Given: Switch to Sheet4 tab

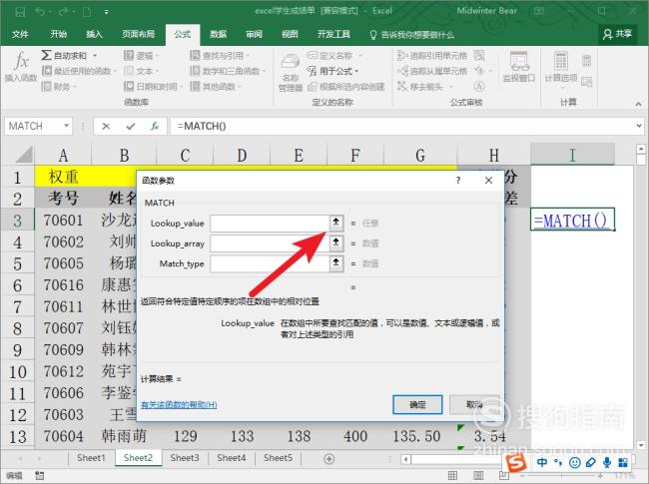Looking at the screenshot, I should pos(232,458).
